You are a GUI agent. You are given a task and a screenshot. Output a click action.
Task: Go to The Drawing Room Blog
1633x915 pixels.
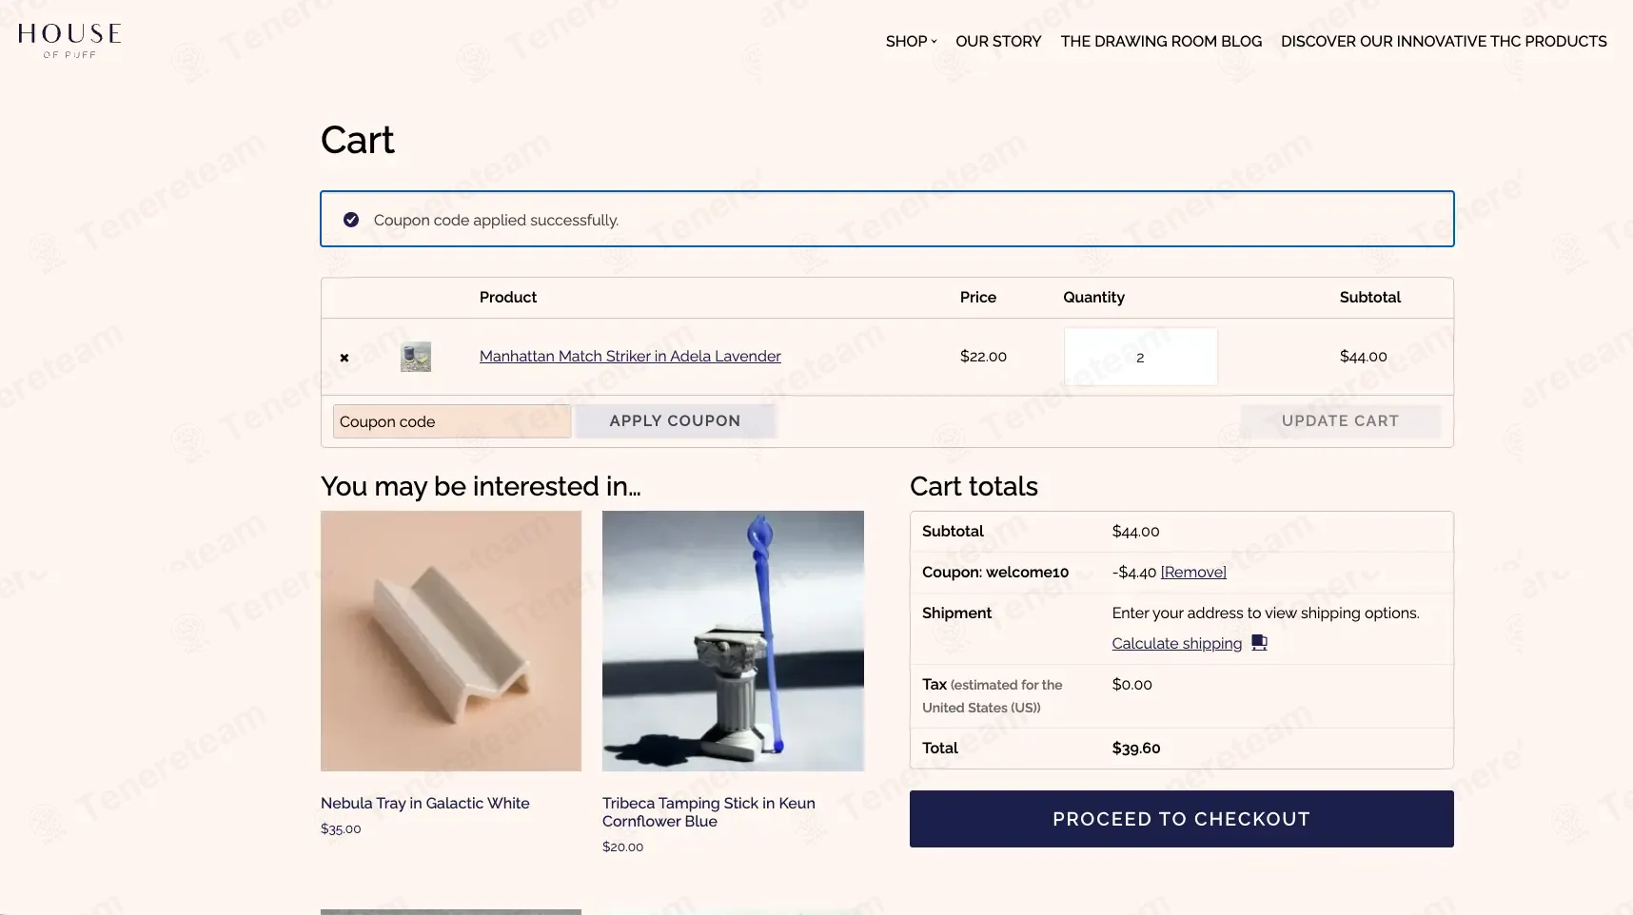(1161, 42)
